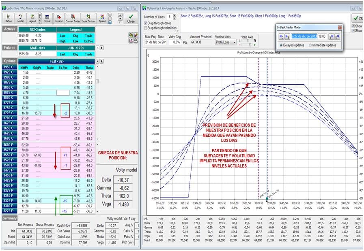This screenshot has width=364, height=251.
Task: Toggle the Step through dates checkbox
Action: 146,23
